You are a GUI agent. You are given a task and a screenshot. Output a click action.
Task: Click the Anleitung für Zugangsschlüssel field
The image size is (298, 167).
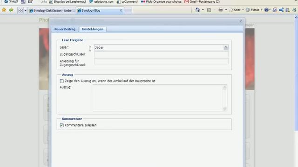161,61
